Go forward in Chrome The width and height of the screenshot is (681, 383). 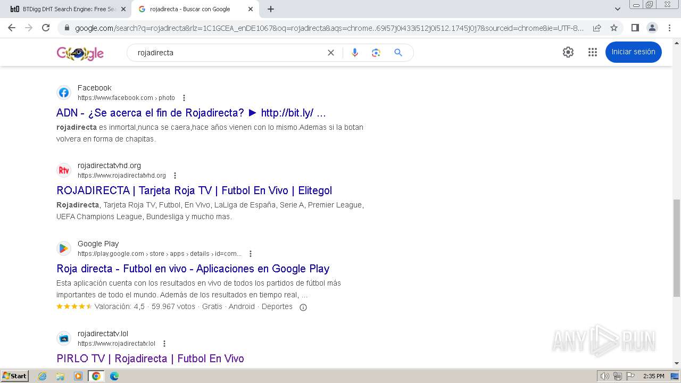[29, 28]
